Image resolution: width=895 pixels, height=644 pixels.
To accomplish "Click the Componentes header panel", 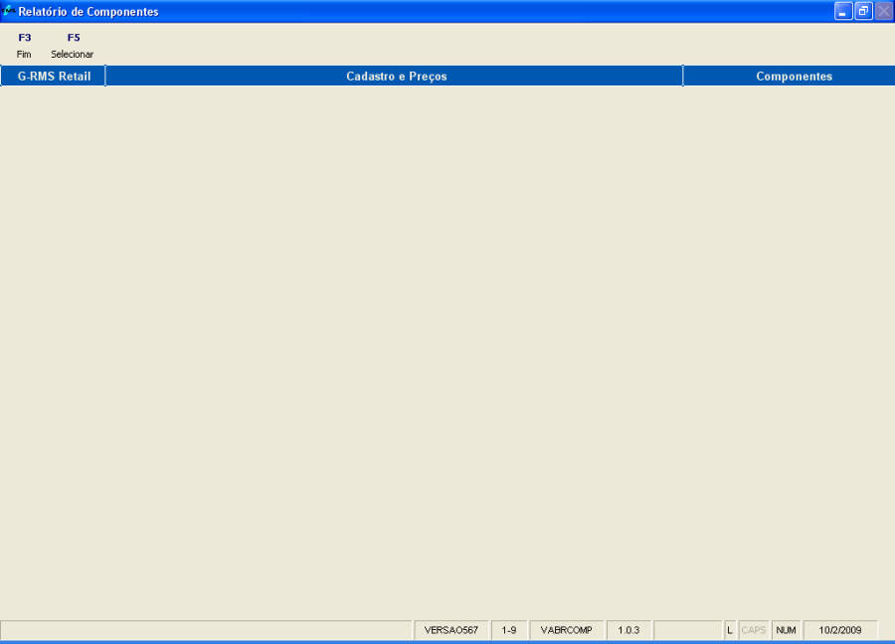I will click(790, 76).
